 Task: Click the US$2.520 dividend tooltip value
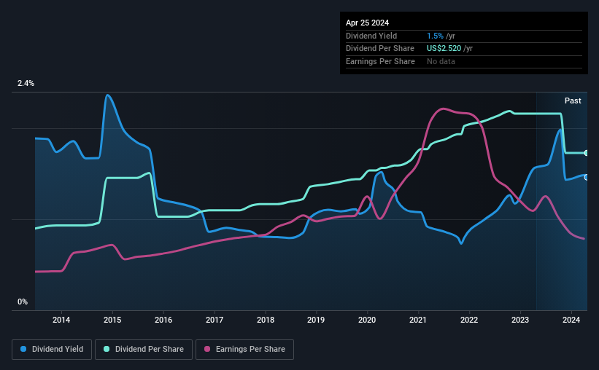pyautogui.click(x=444, y=49)
